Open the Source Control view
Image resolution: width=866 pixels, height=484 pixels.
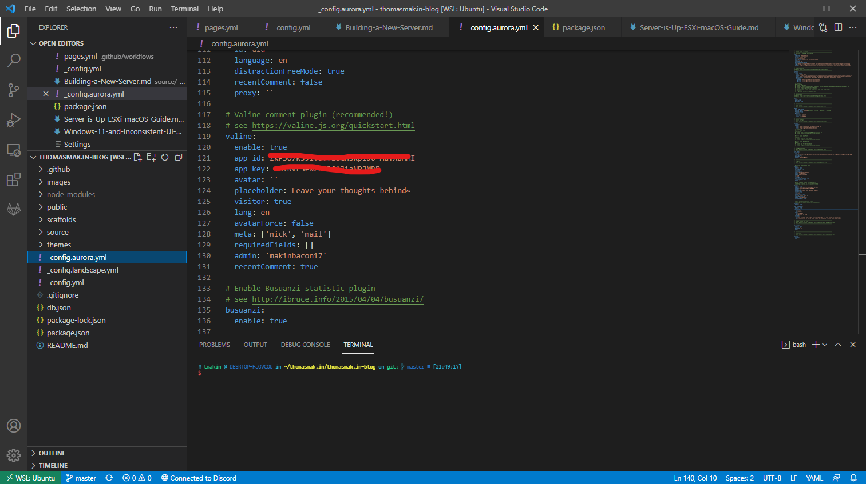coord(14,90)
